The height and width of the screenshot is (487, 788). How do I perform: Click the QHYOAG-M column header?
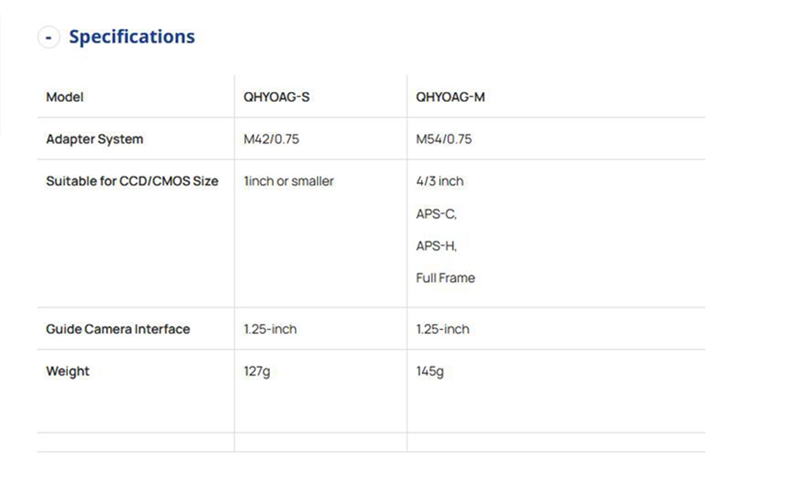[x=450, y=97]
